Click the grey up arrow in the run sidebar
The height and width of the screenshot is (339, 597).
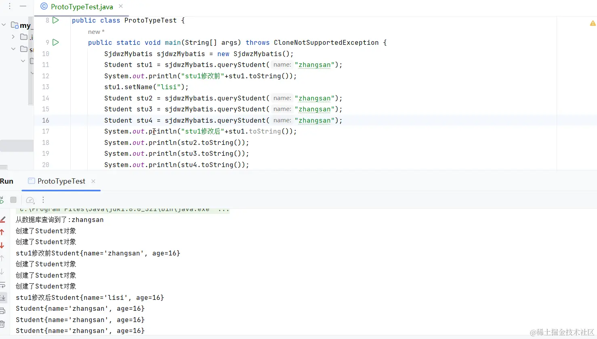coord(2,258)
